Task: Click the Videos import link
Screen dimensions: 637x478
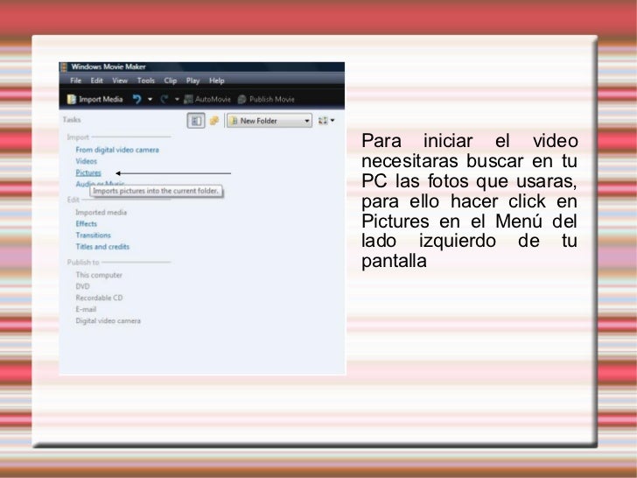Action: click(x=86, y=161)
